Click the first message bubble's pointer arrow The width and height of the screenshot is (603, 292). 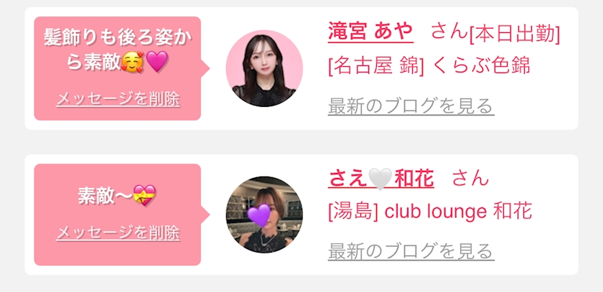pyautogui.click(x=205, y=68)
